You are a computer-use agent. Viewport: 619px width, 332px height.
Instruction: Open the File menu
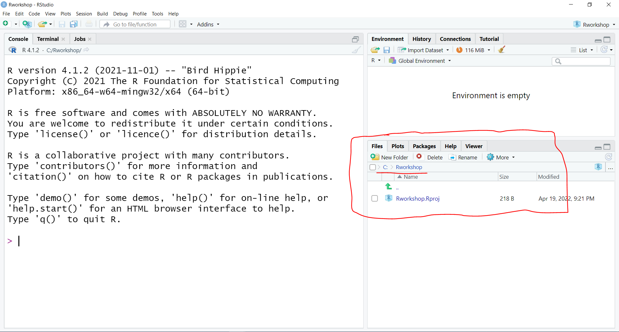6,14
